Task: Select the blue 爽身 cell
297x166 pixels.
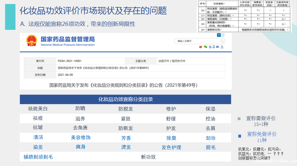Action: coord(80,147)
